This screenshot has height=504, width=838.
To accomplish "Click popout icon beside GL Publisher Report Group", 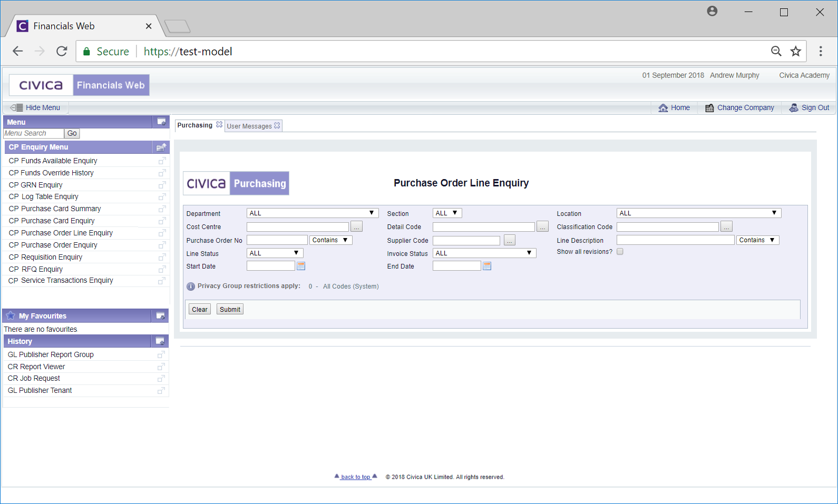I will (161, 354).
